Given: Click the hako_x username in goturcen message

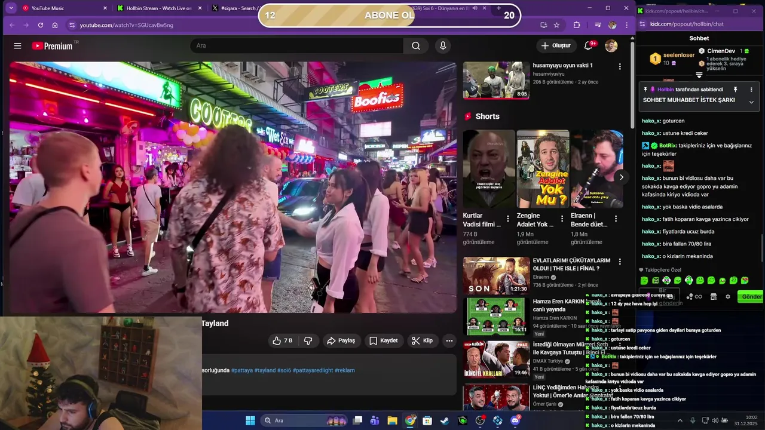Looking at the screenshot, I should pyautogui.click(x=651, y=121).
